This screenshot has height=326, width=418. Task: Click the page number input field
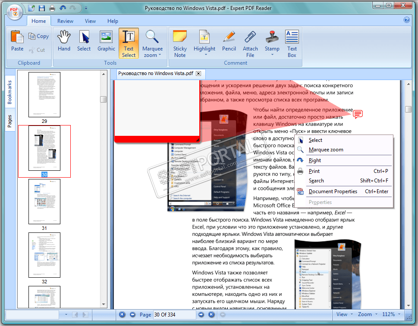click(x=174, y=315)
